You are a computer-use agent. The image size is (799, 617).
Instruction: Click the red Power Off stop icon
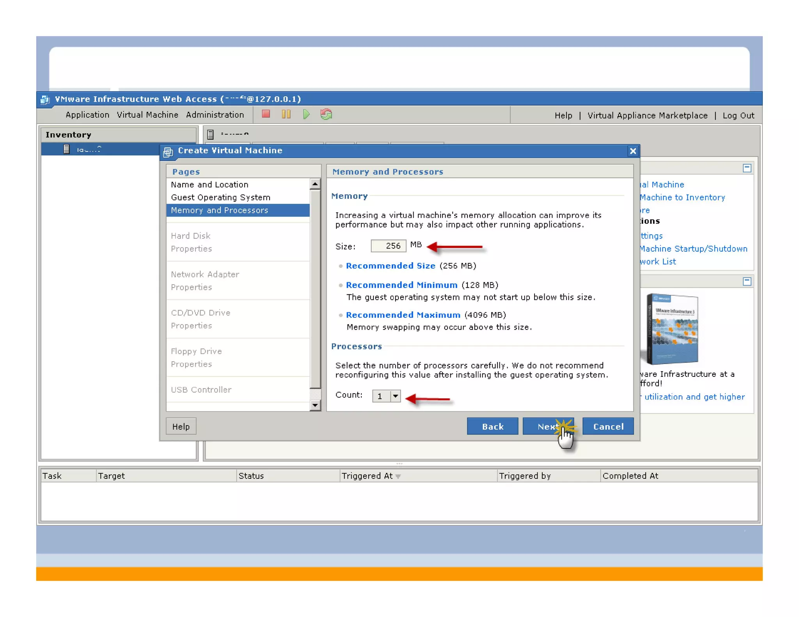pos(266,114)
